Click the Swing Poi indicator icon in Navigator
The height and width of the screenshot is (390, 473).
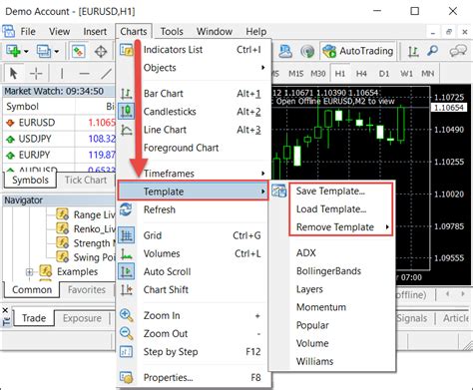[62, 256]
